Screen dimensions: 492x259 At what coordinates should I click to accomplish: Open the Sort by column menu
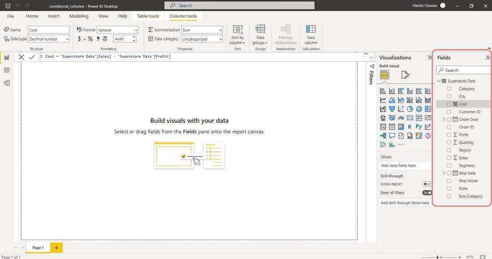coord(238,35)
